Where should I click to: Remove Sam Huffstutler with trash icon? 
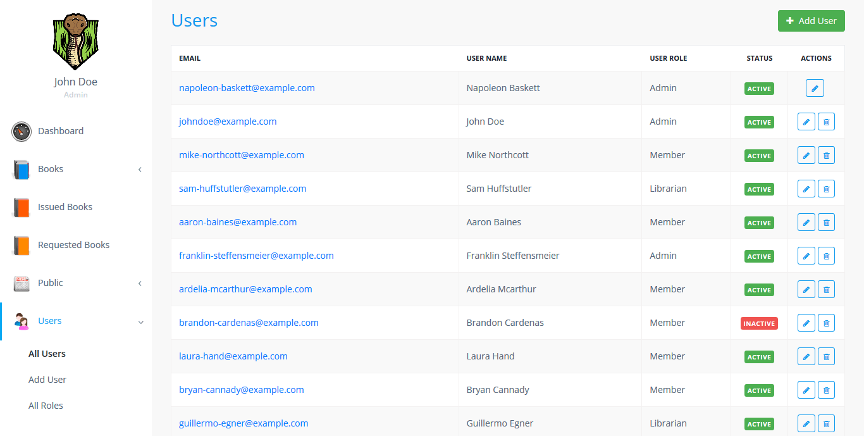(x=826, y=189)
